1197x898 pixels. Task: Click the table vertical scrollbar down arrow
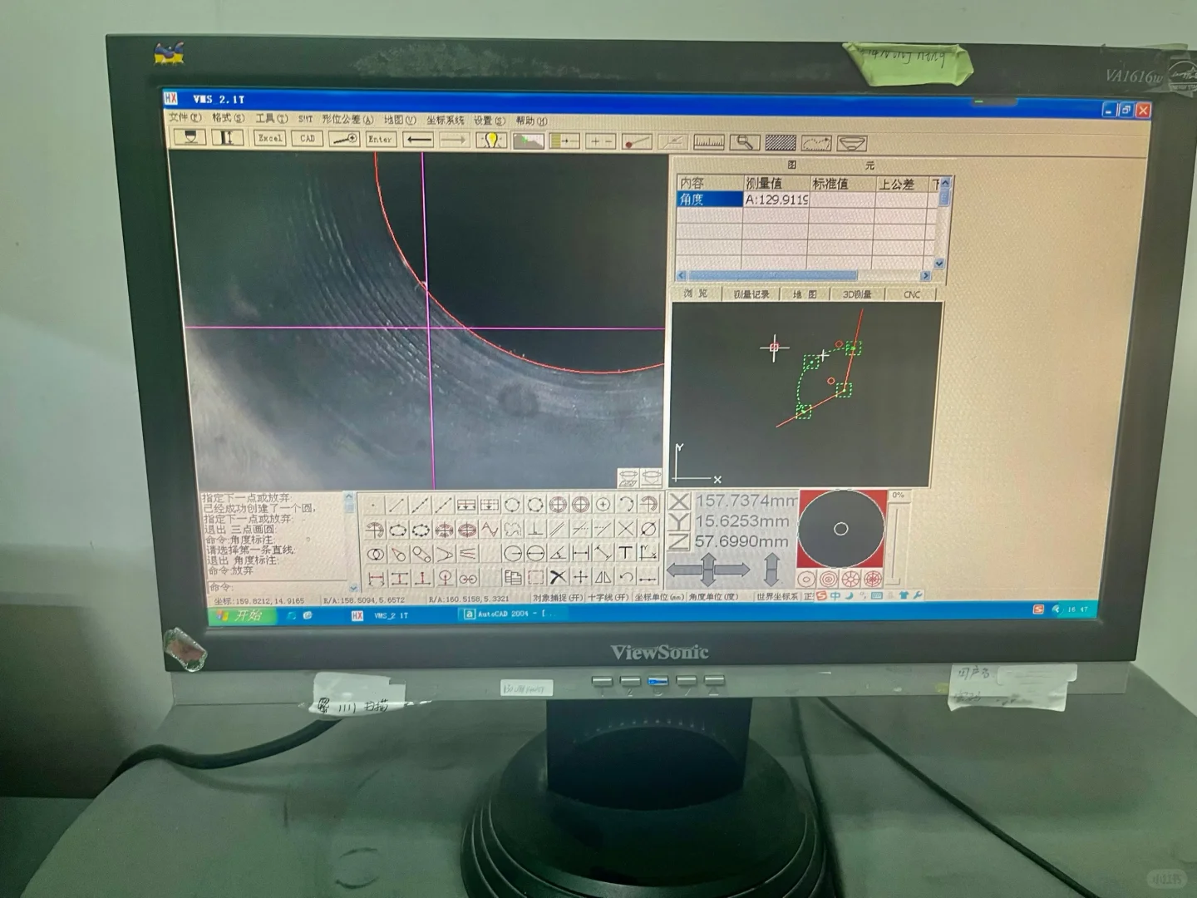[939, 264]
